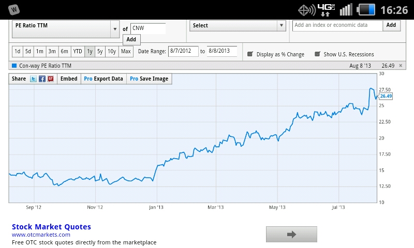The image size is (414, 248).
Task: Select the 3m time range
Action: (52, 51)
